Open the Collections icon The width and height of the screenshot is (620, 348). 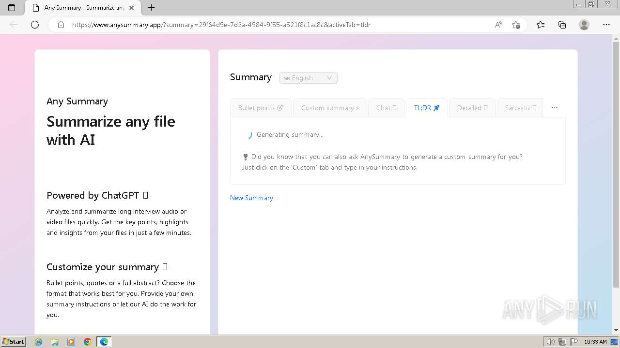pyautogui.click(x=562, y=25)
